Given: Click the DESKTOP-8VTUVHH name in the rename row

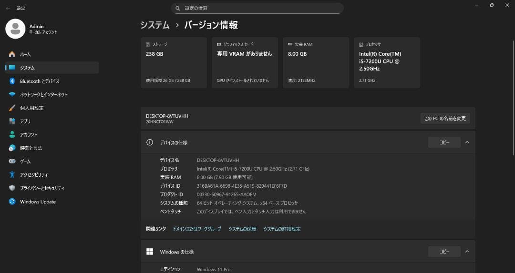Looking at the screenshot, I should point(167,116).
